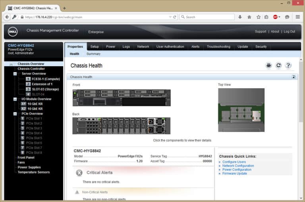This screenshot has width=305, height=202.
Task: Open browser downloads arrow icon
Action: coord(240,17)
